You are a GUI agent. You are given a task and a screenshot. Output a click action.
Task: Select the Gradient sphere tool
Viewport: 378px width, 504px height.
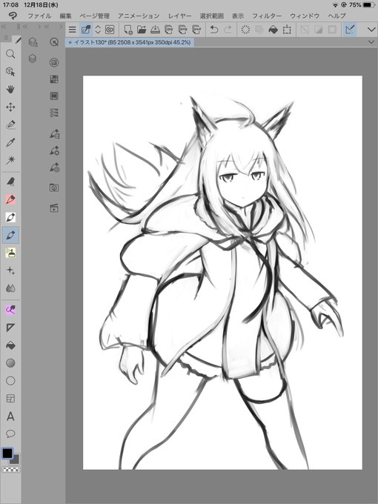click(x=10, y=363)
